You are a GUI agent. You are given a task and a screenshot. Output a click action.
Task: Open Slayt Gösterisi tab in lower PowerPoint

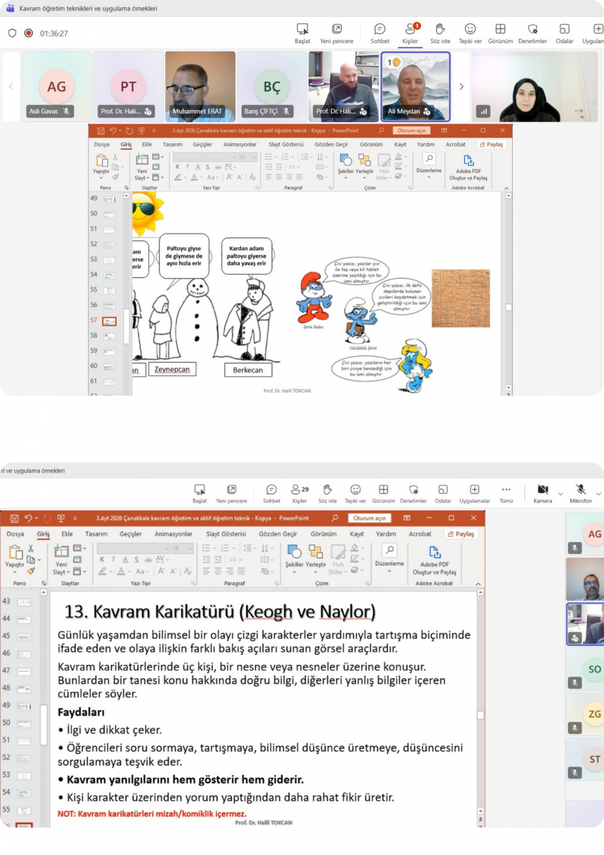click(227, 534)
